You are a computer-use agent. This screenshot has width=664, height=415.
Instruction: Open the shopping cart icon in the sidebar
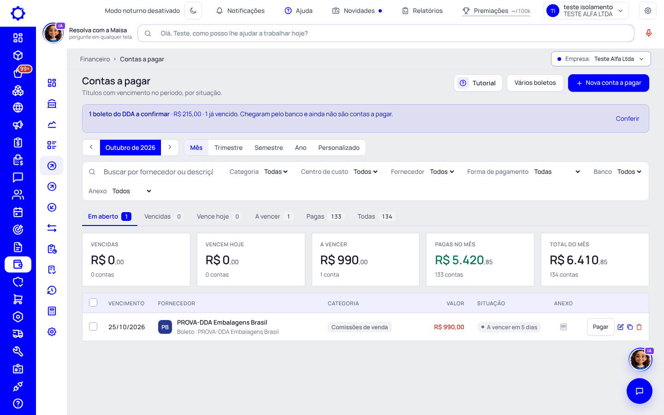tap(18, 299)
